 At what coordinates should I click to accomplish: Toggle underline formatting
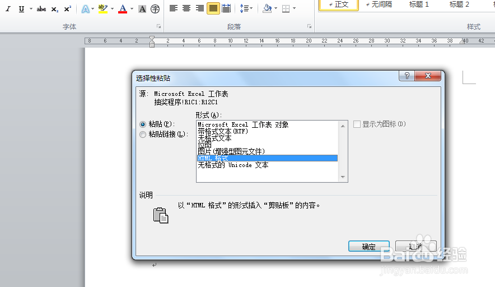point(21,9)
